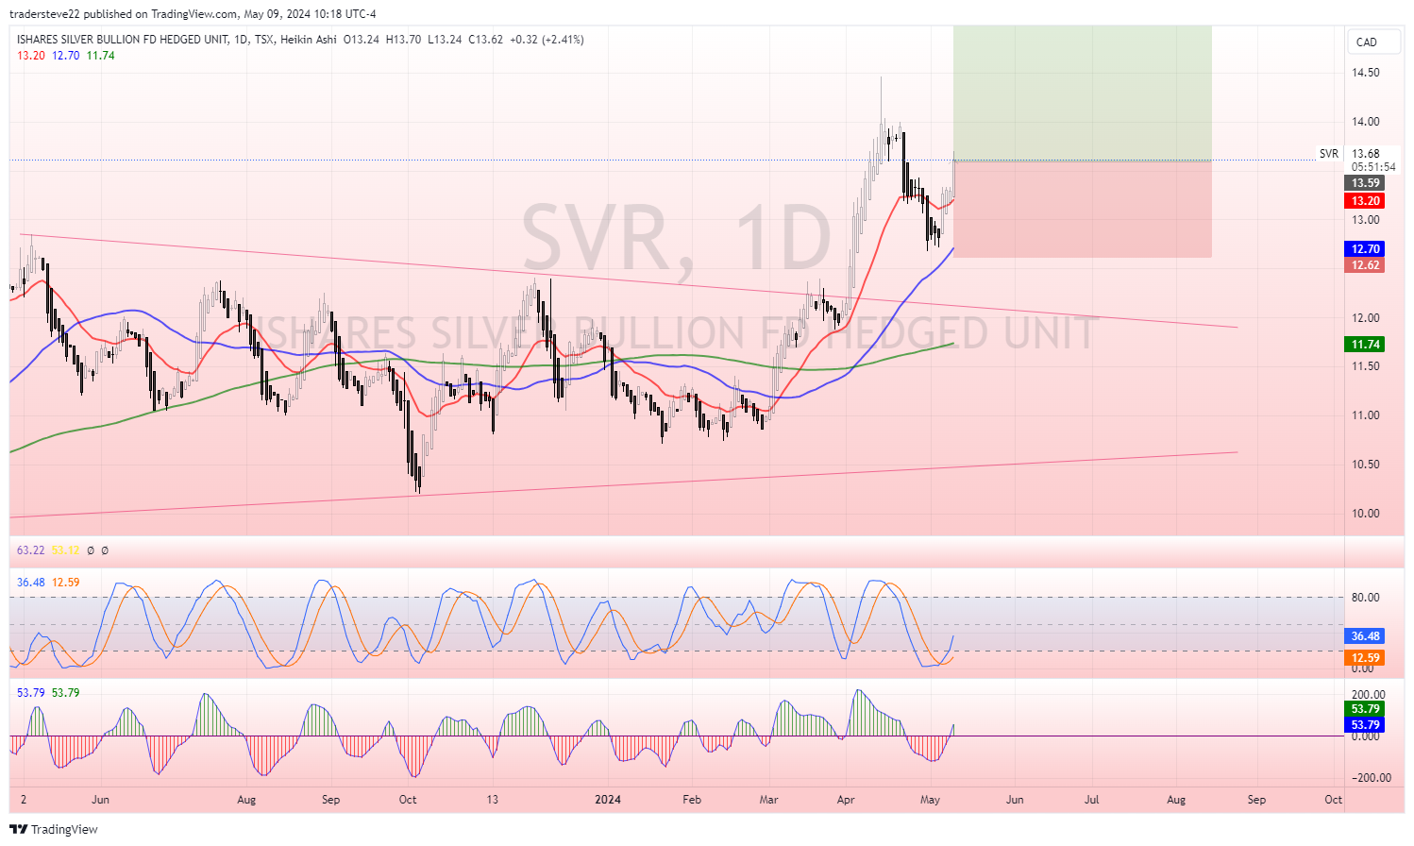Click the orange 12.59 stochastic axis label
This screenshot has height=846, width=1414.
pos(1365,658)
